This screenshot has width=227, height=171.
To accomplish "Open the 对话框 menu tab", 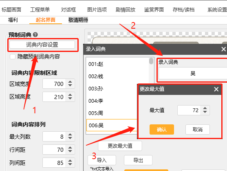I will pos(68,10).
